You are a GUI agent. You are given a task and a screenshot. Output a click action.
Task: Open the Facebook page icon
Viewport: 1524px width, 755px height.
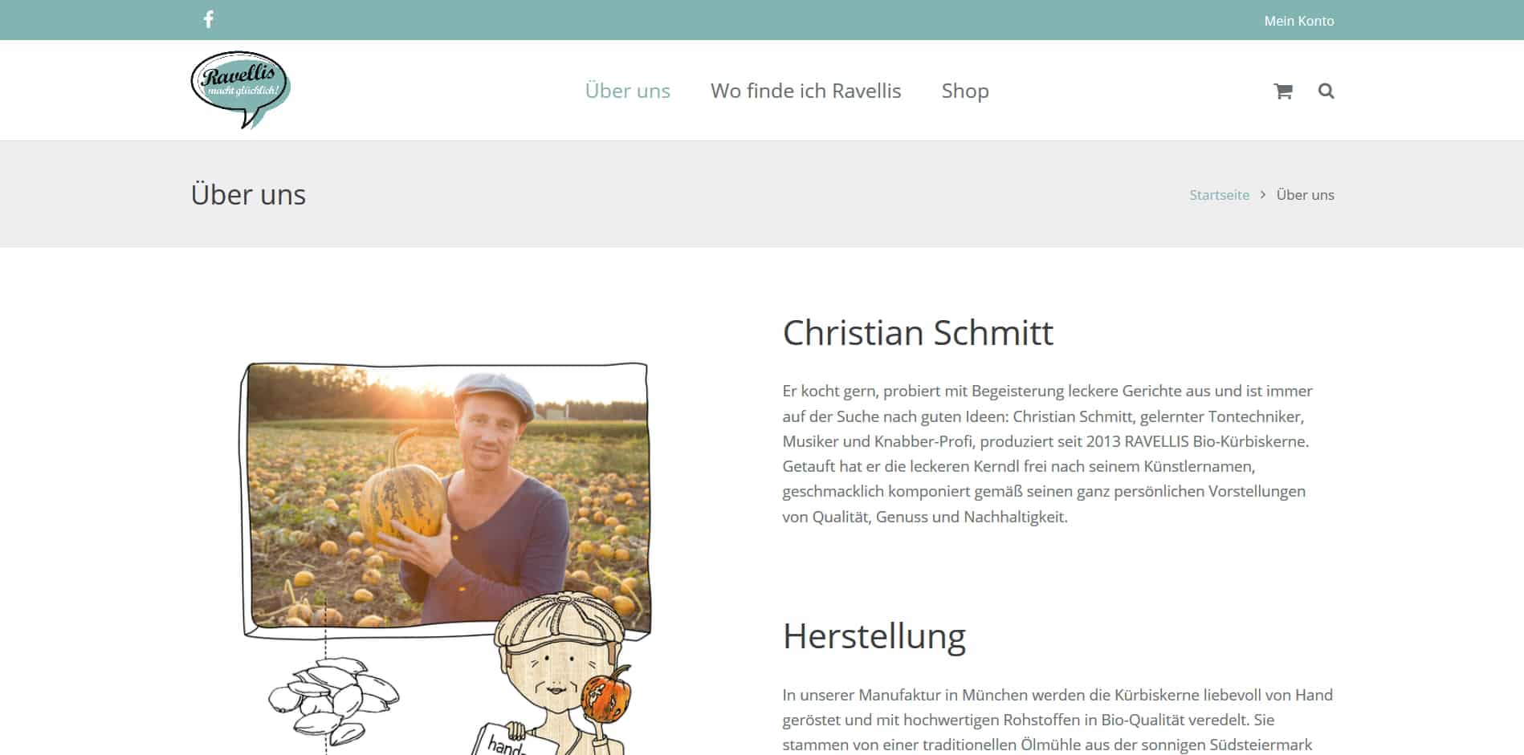pyautogui.click(x=208, y=19)
